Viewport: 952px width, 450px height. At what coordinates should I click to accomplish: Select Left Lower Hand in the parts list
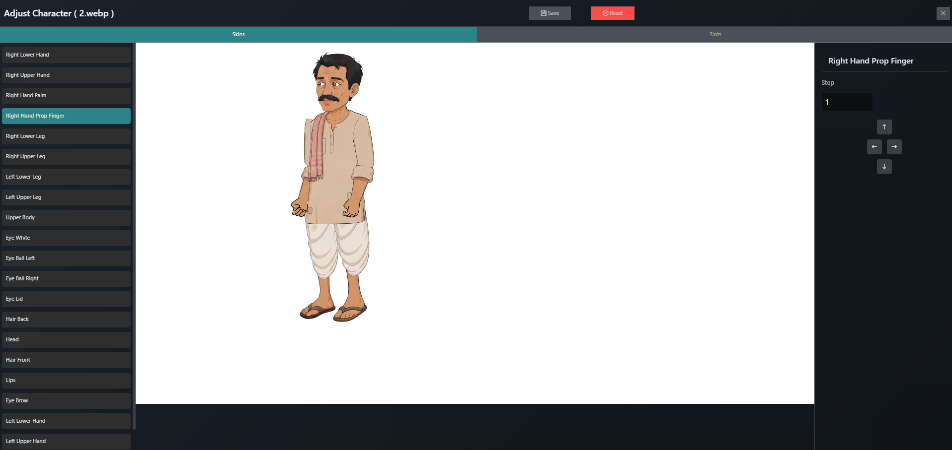(66, 421)
